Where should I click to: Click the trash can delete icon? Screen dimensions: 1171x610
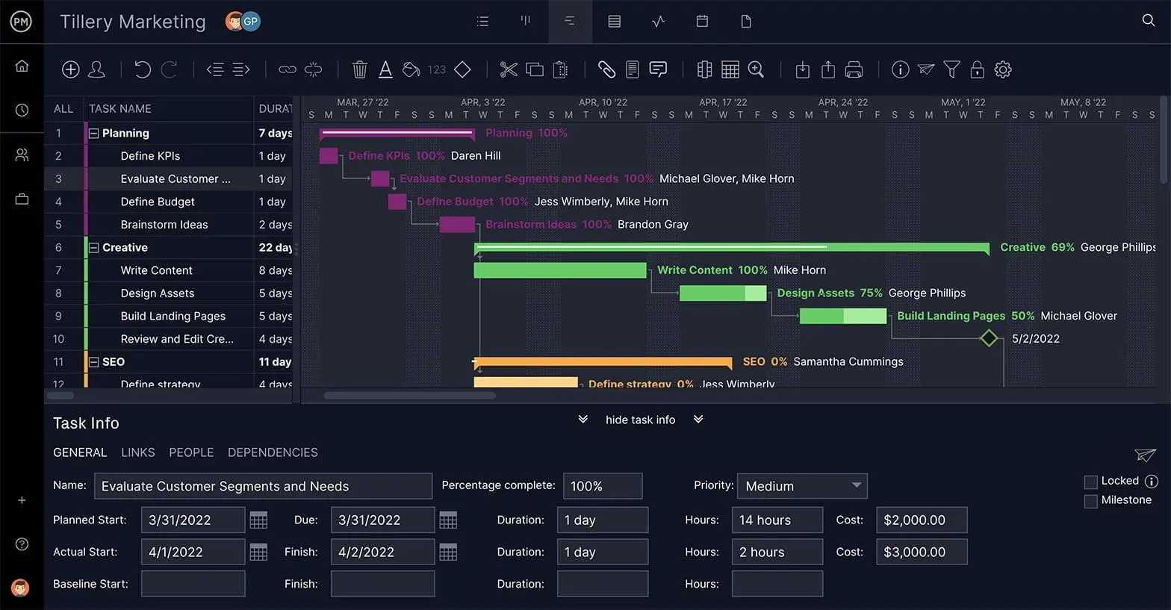click(x=359, y=69)
